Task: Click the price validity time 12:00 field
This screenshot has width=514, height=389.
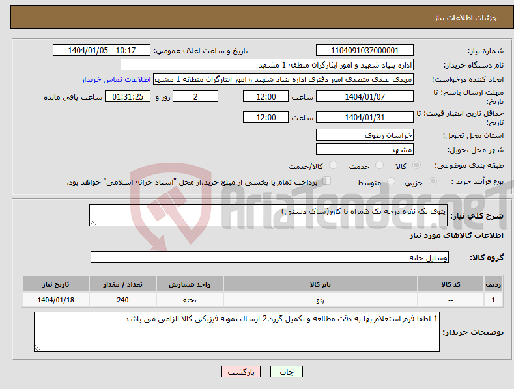Action: tap(266, 117)
